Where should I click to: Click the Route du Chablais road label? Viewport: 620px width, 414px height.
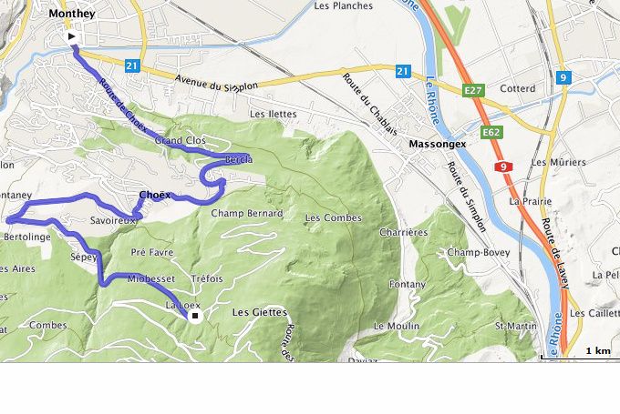tap(369, 105)
